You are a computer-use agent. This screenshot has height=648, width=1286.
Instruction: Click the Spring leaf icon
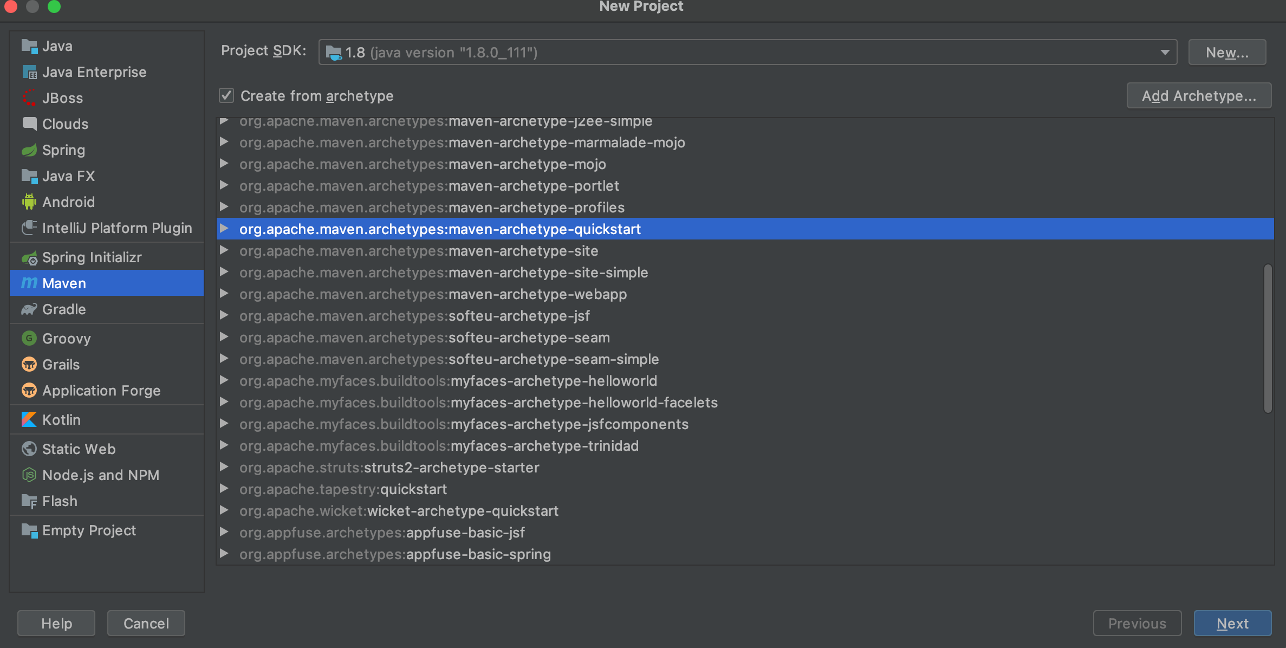coord(29,150)
